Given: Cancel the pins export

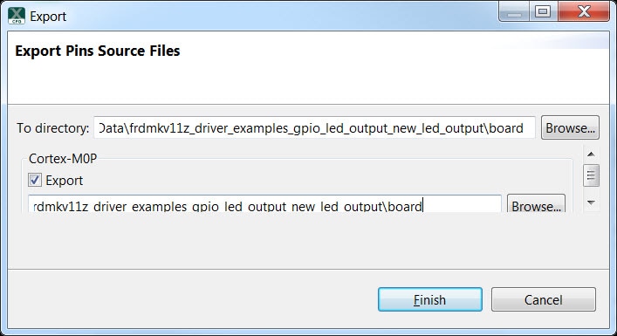Looking at the screenshot, I should pos(544,299).
